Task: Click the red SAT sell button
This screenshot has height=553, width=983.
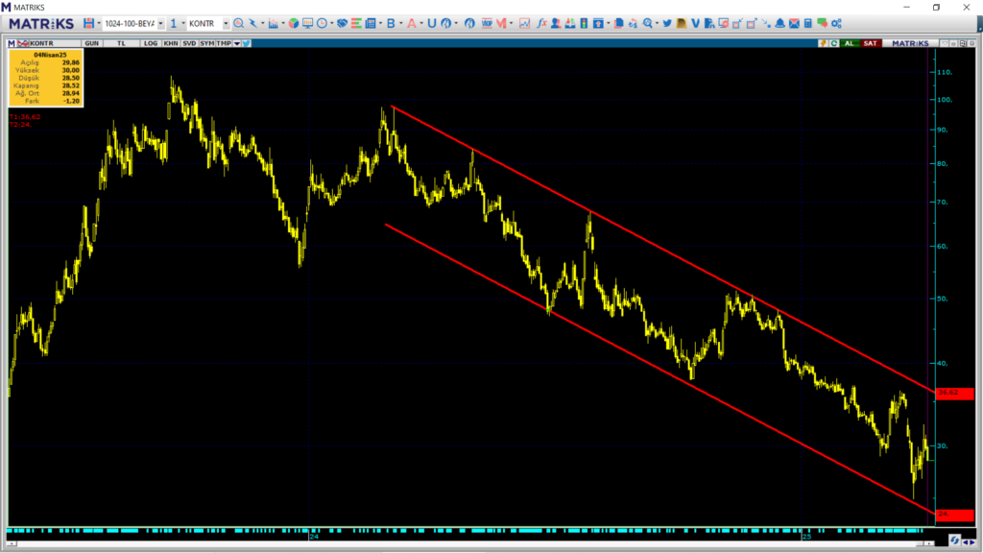Action: (x=870, y=43)
